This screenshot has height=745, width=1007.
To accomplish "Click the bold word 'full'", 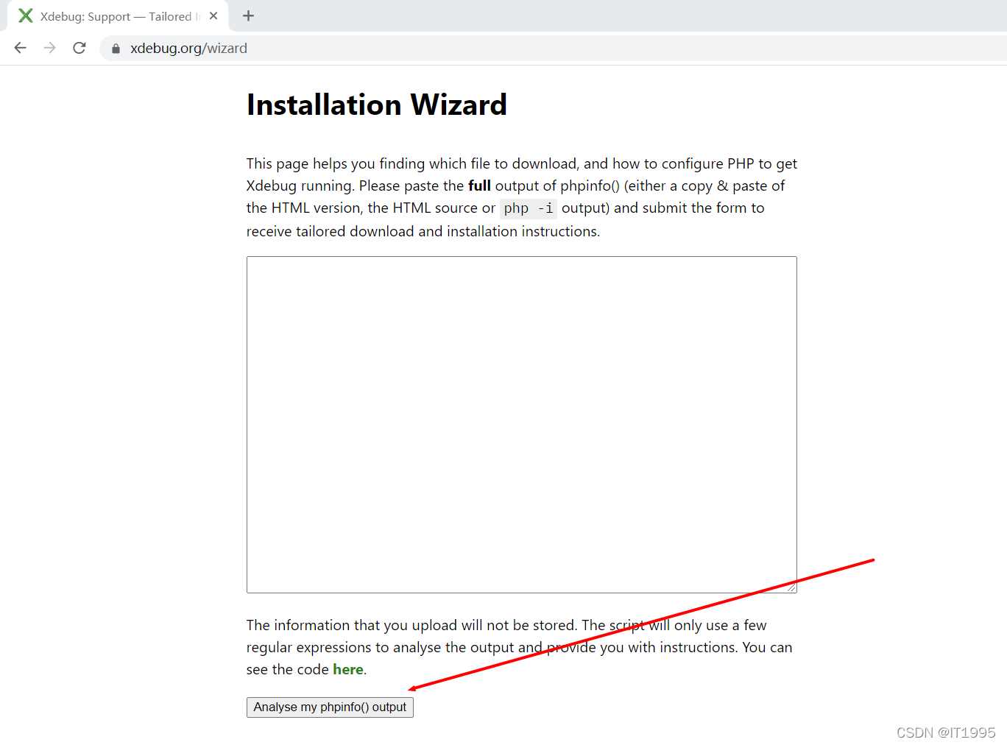I will point(479,186).
